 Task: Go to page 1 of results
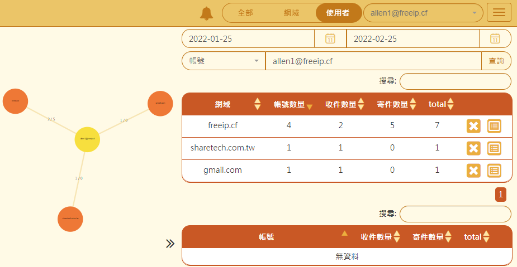pos(501,195)
